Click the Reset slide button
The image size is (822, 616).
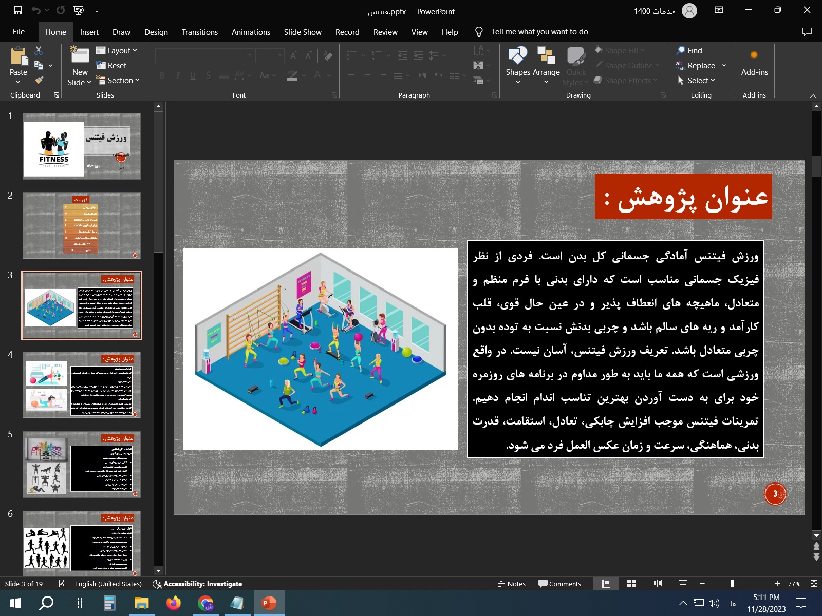[x=111, y=66]
